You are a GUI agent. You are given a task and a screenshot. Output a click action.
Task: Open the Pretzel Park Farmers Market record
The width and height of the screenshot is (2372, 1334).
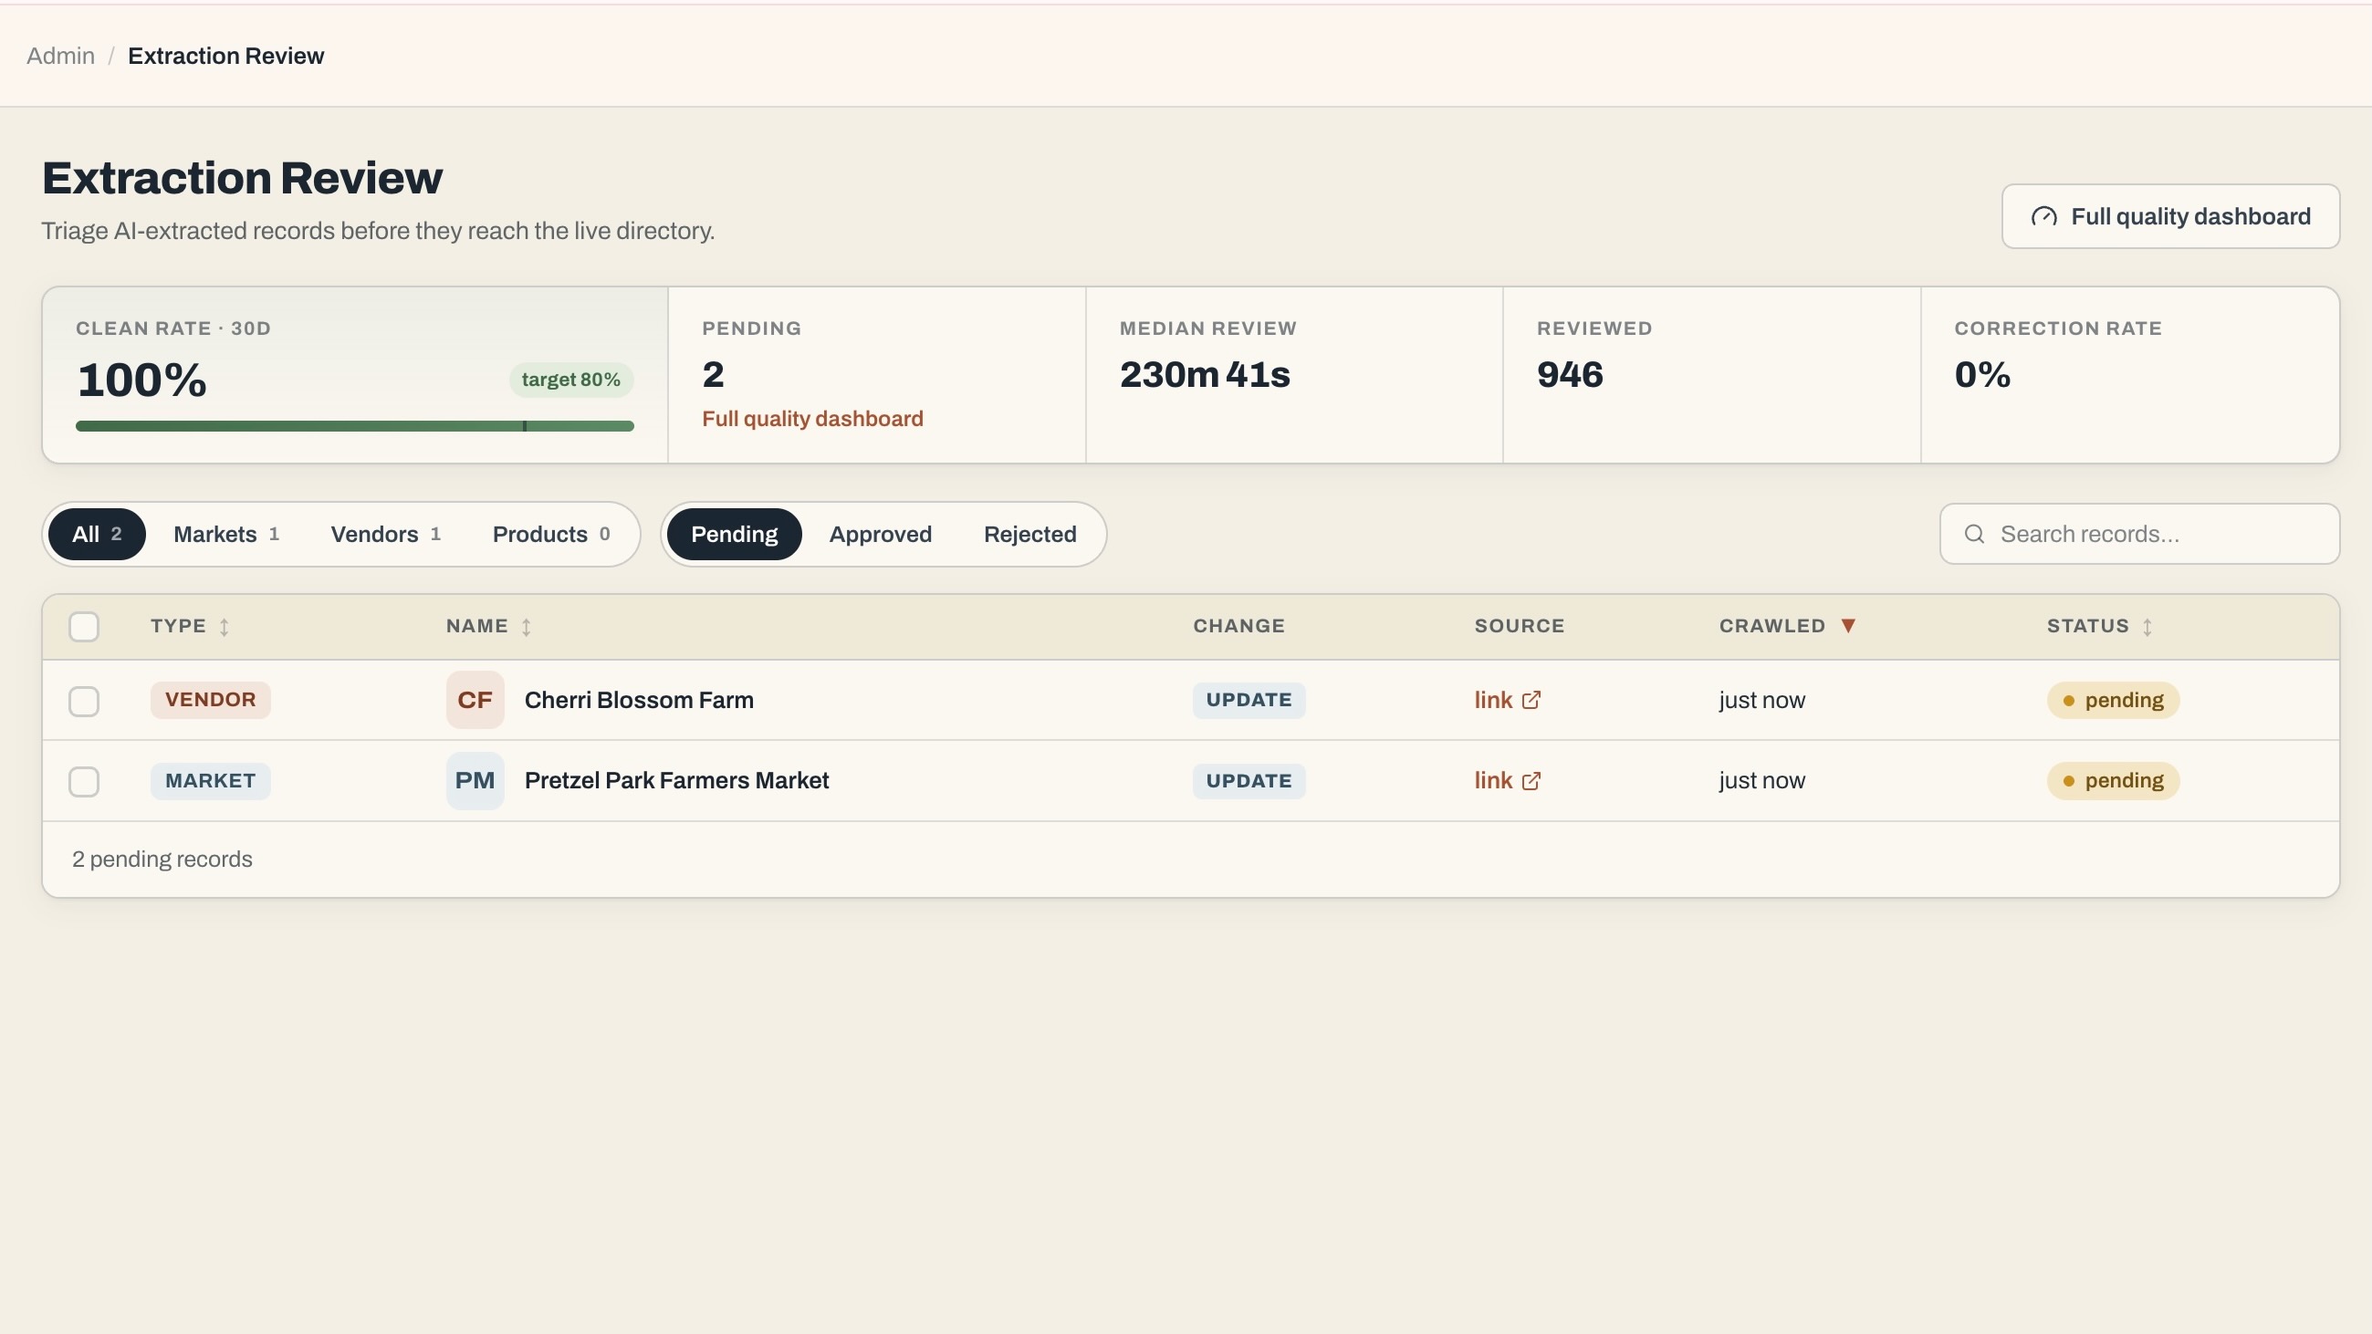point(677,781)
